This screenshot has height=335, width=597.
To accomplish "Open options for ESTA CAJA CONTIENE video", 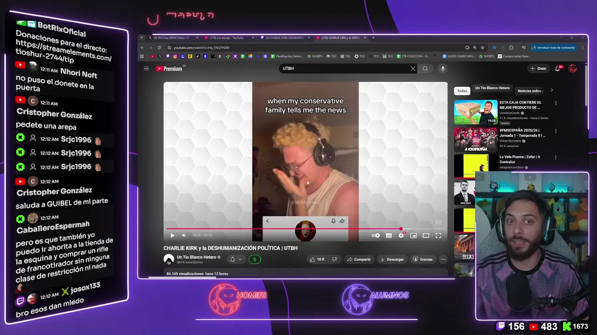I will coord(555,103).
